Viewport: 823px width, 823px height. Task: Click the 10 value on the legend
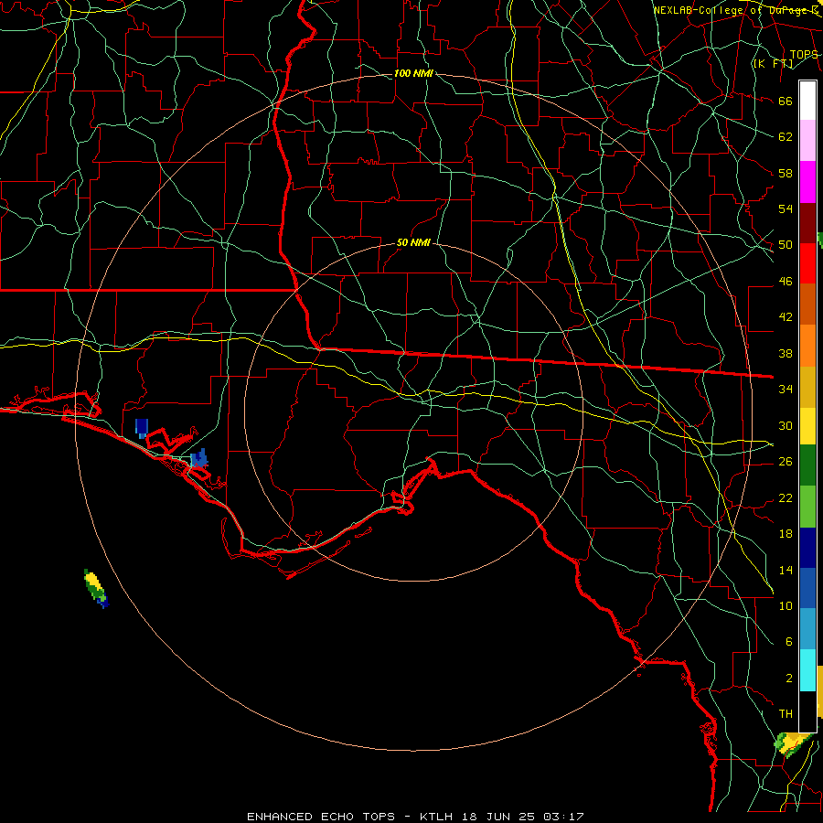pyautogui.click(x=786, y=606)
